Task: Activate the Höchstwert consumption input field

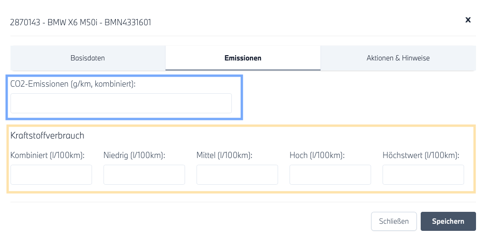Action: (423, 175)
